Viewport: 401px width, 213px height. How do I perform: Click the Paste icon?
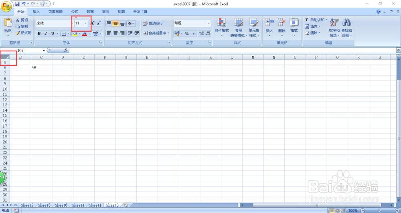[x=8, y=23]
